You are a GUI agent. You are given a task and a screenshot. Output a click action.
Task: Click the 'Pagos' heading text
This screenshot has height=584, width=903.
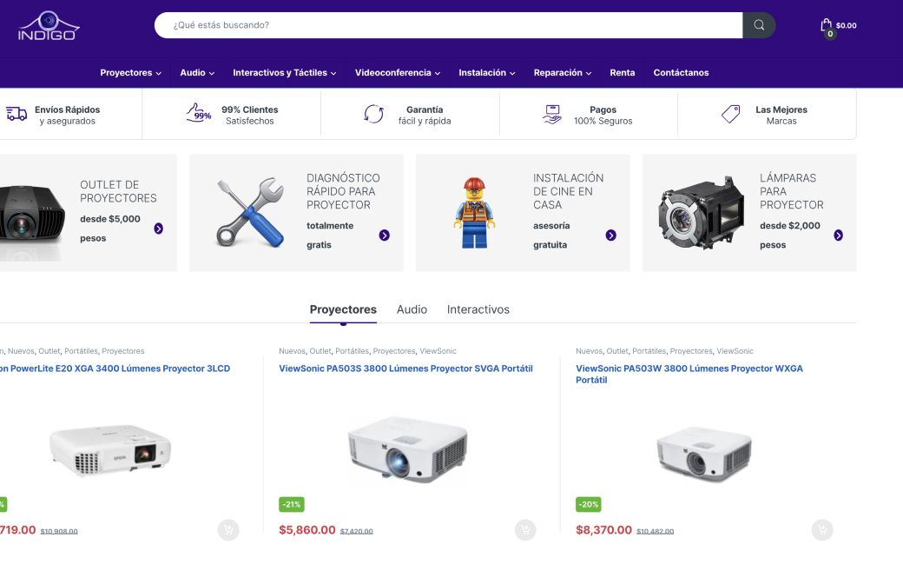[603, 109]
